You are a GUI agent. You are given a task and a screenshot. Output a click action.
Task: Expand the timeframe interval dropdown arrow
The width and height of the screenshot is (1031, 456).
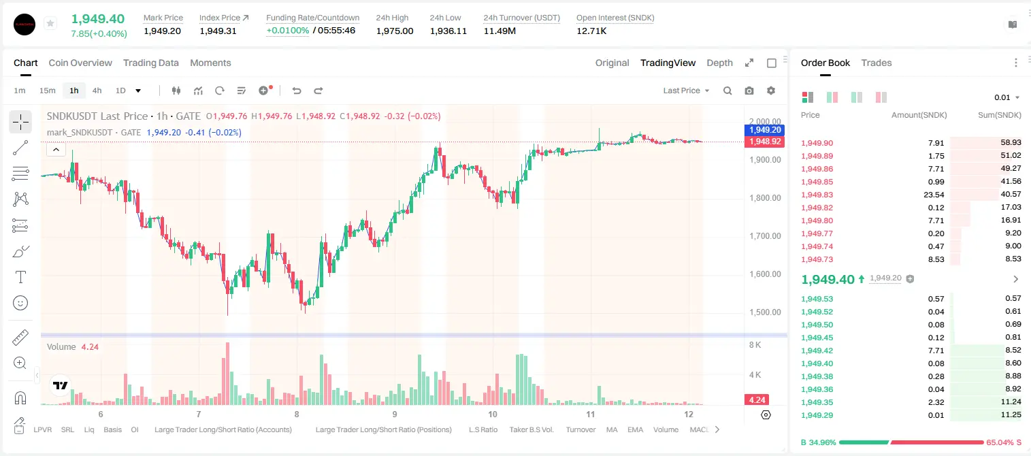coord(138,91)
